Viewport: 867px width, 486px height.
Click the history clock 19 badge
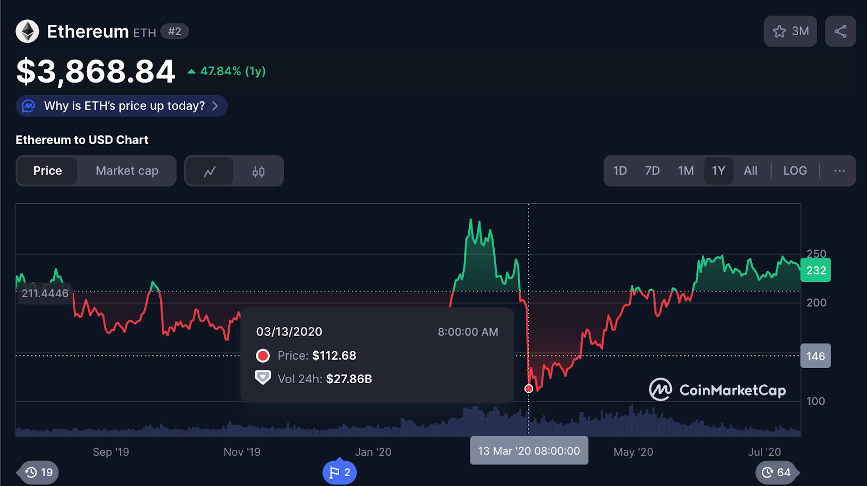click(38, 472)
